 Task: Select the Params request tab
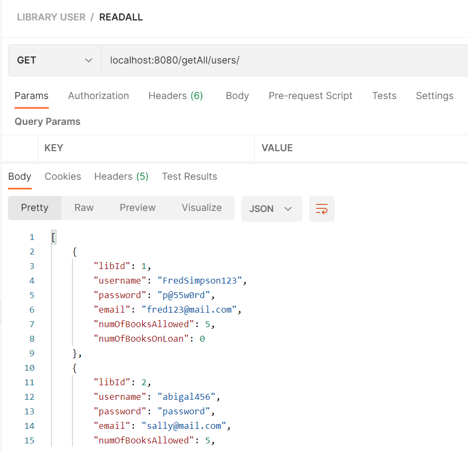[x=31, y=96]
